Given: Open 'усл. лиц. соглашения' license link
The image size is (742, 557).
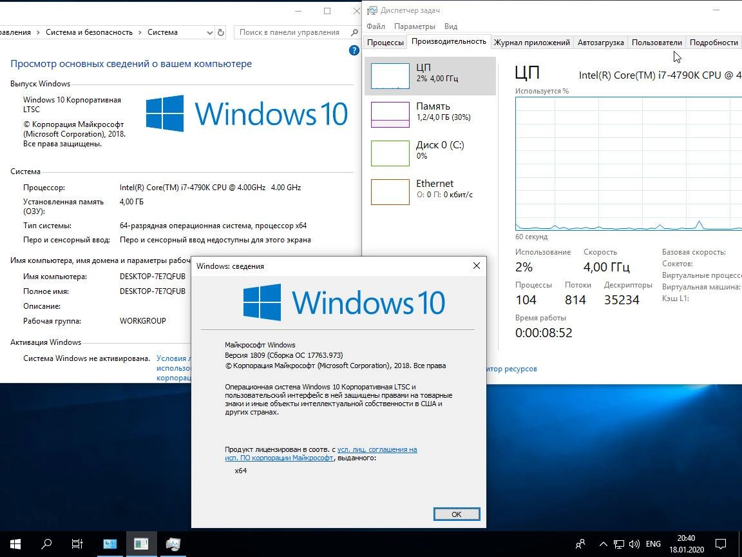Looking at the screenshot, I should 377,449.
